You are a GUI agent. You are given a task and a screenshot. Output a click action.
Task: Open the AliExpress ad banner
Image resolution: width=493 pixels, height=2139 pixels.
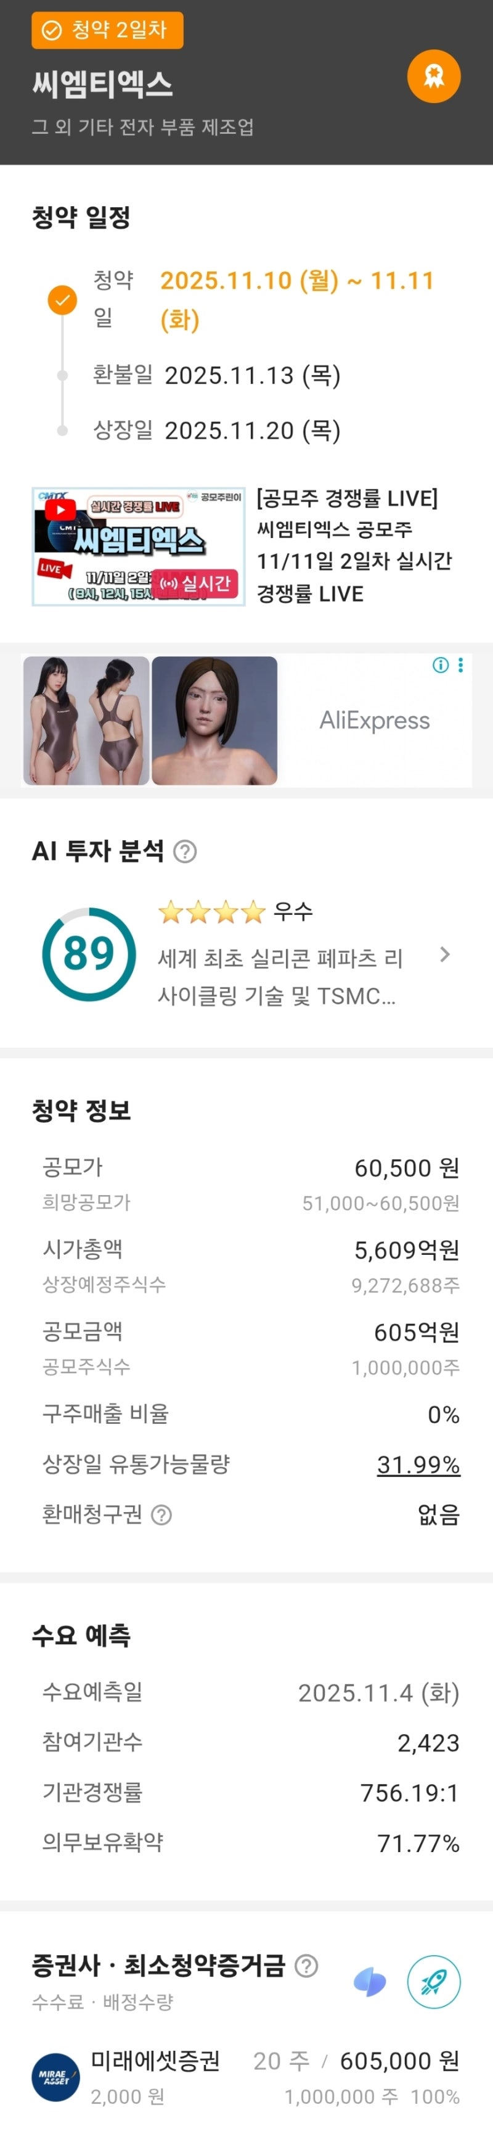point(374,720)
